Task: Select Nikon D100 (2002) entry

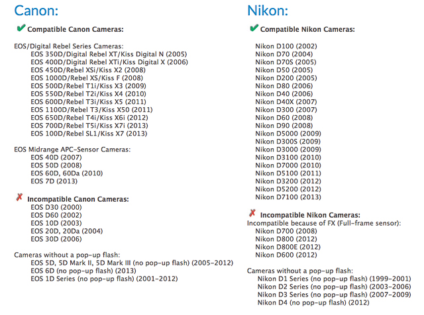Action: [286, 46]
